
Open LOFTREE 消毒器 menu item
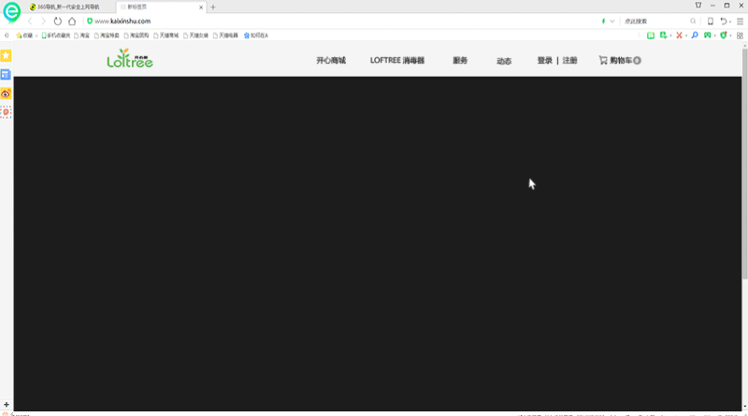[x=396, y=61]
